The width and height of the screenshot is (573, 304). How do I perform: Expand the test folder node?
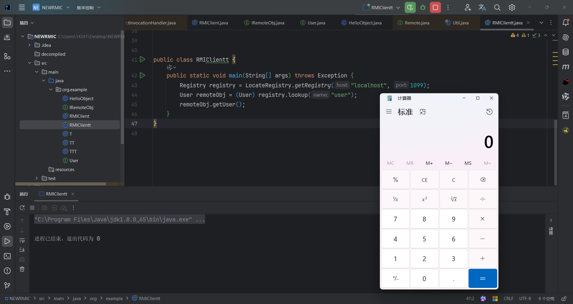36,178
